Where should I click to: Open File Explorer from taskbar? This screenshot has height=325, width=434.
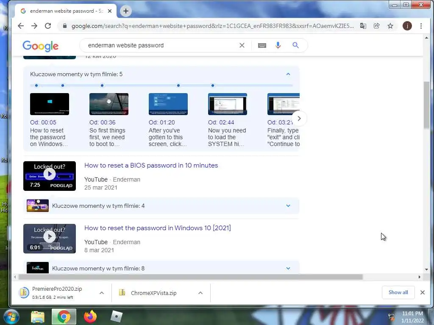pos(38,317)
